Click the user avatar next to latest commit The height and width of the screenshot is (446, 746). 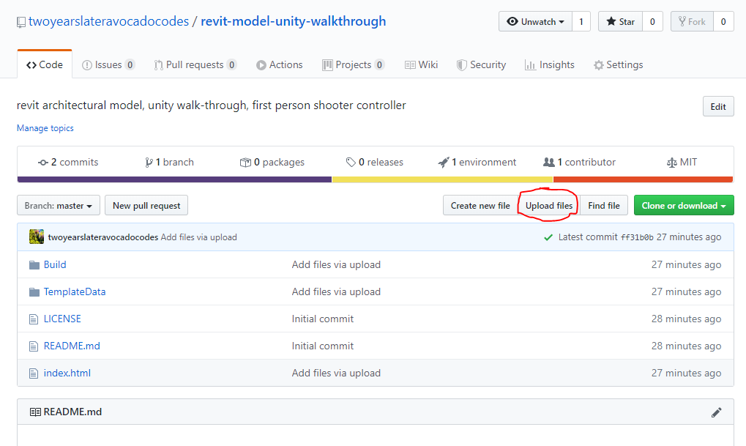click(x=37, y=237)
